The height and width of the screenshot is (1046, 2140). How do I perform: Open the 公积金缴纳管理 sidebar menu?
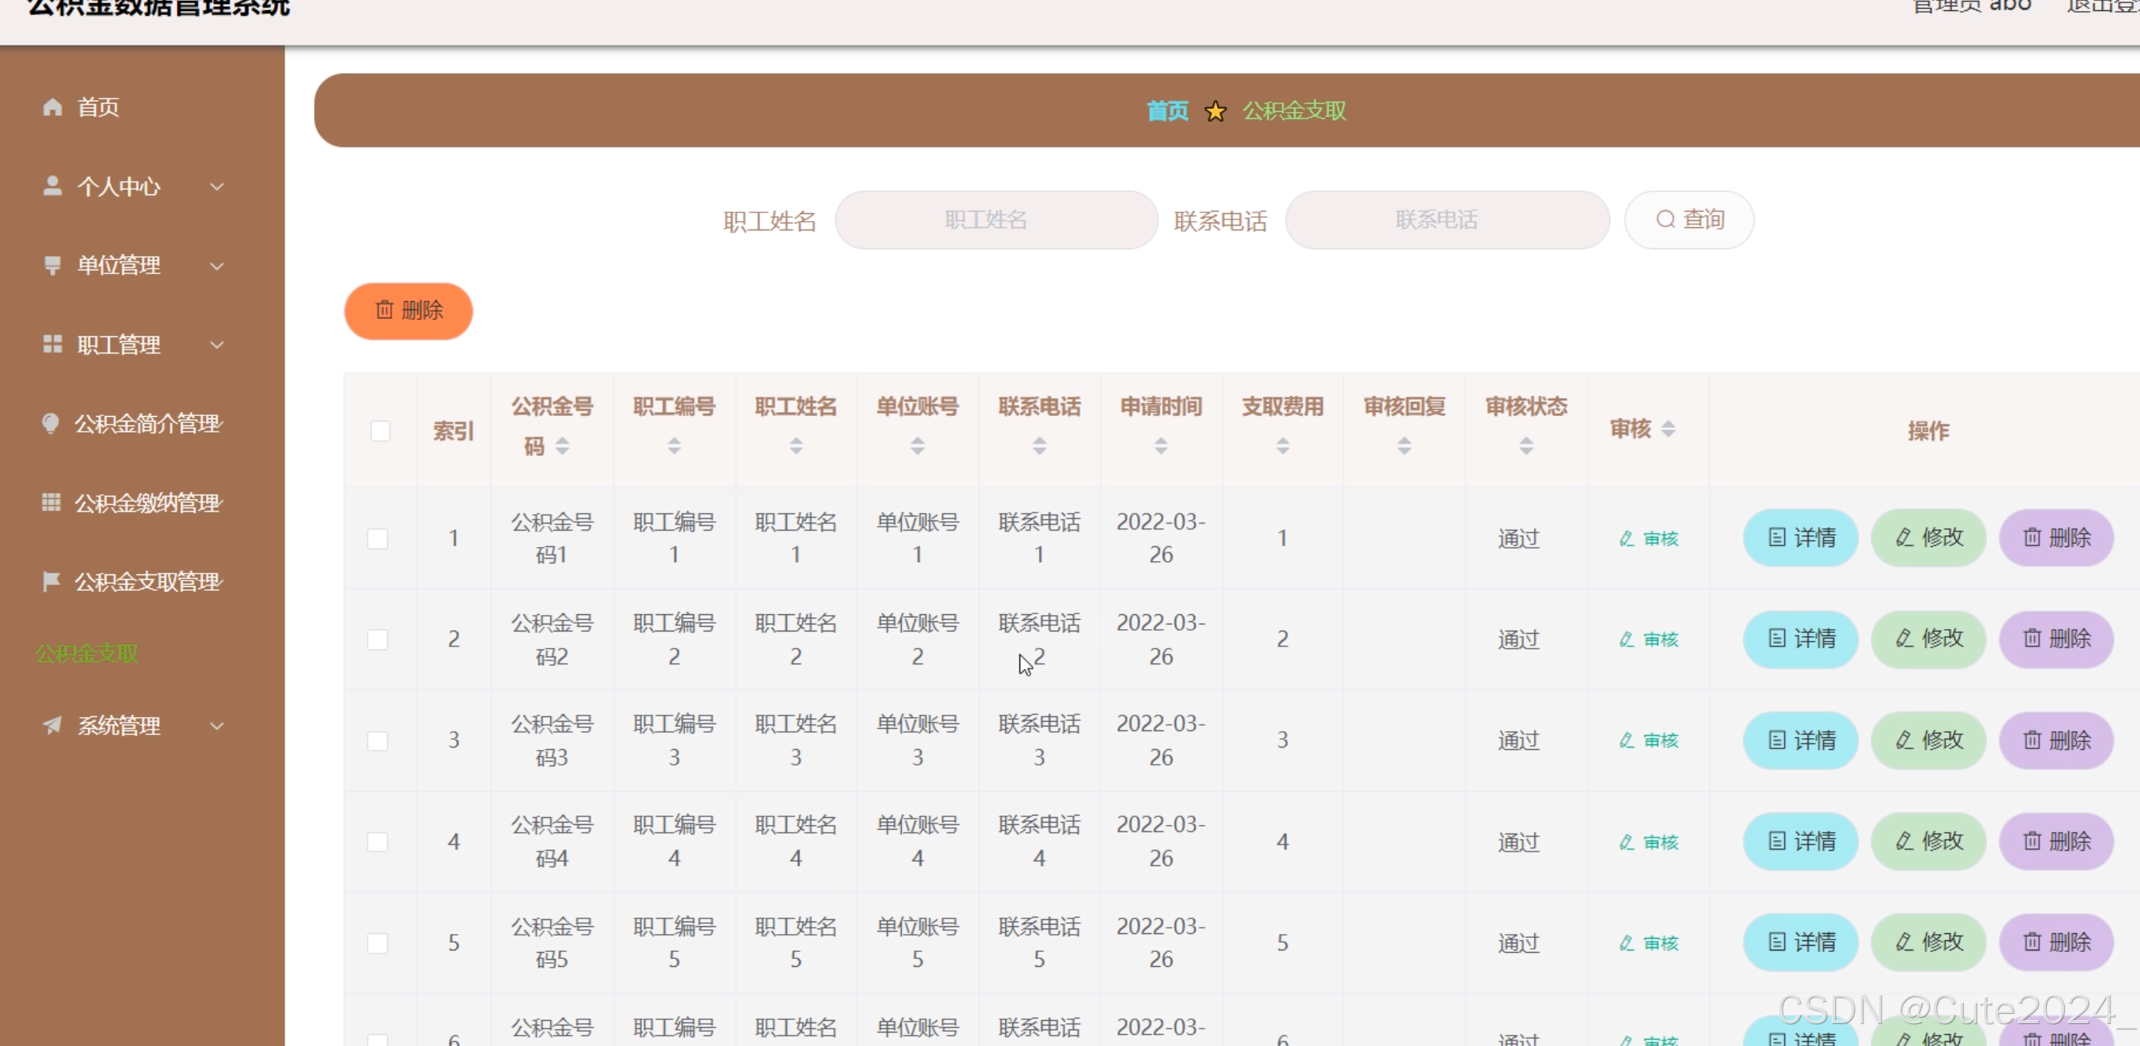coord(147,503)
